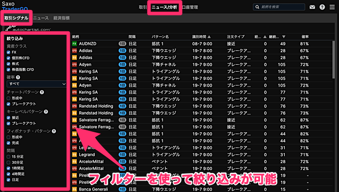Image resolution: width=339 pixels, height=192 pixels.
Task: Click the 銘柄を検索 search field
Action: pyautogui.click(x=279, y=7)
